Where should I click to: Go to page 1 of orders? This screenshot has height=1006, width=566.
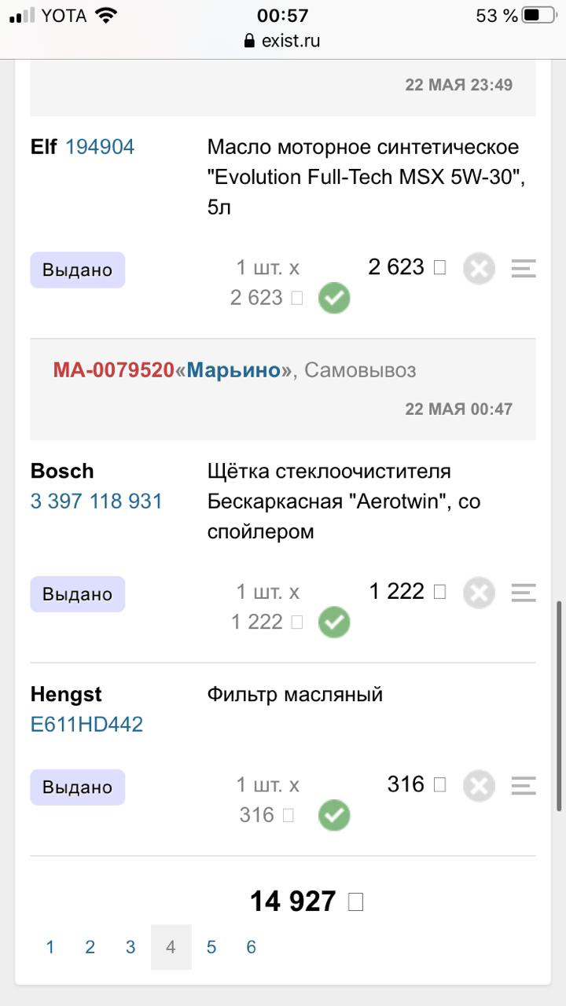pos(50,947)
